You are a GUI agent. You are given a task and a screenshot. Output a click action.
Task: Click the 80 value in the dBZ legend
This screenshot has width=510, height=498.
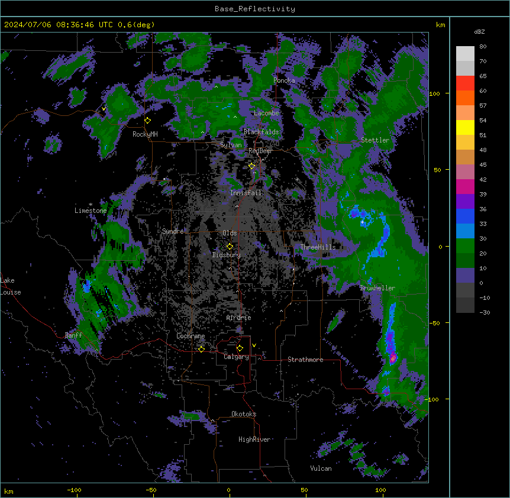click(x=483, y=47)
